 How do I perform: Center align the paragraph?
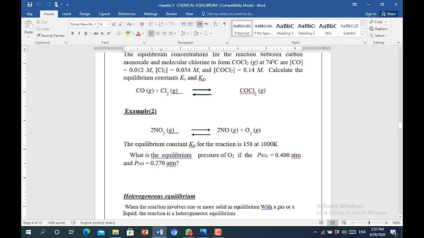[x=158, y=33]
